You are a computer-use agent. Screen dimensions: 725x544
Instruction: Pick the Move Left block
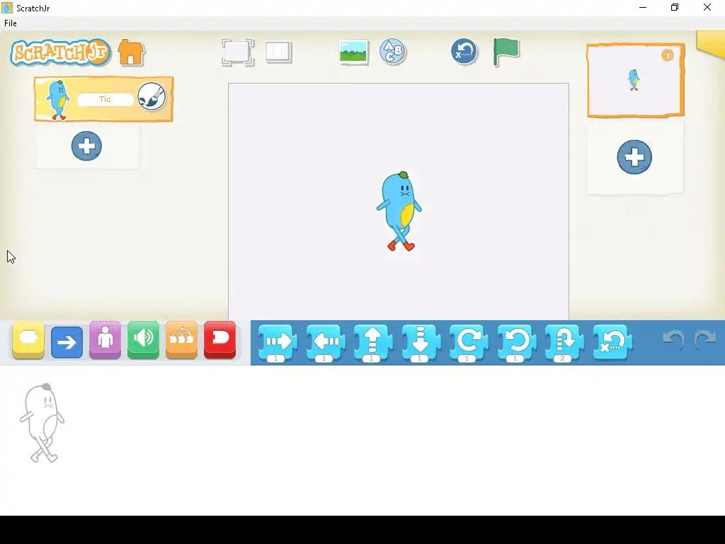coord(326,343)
